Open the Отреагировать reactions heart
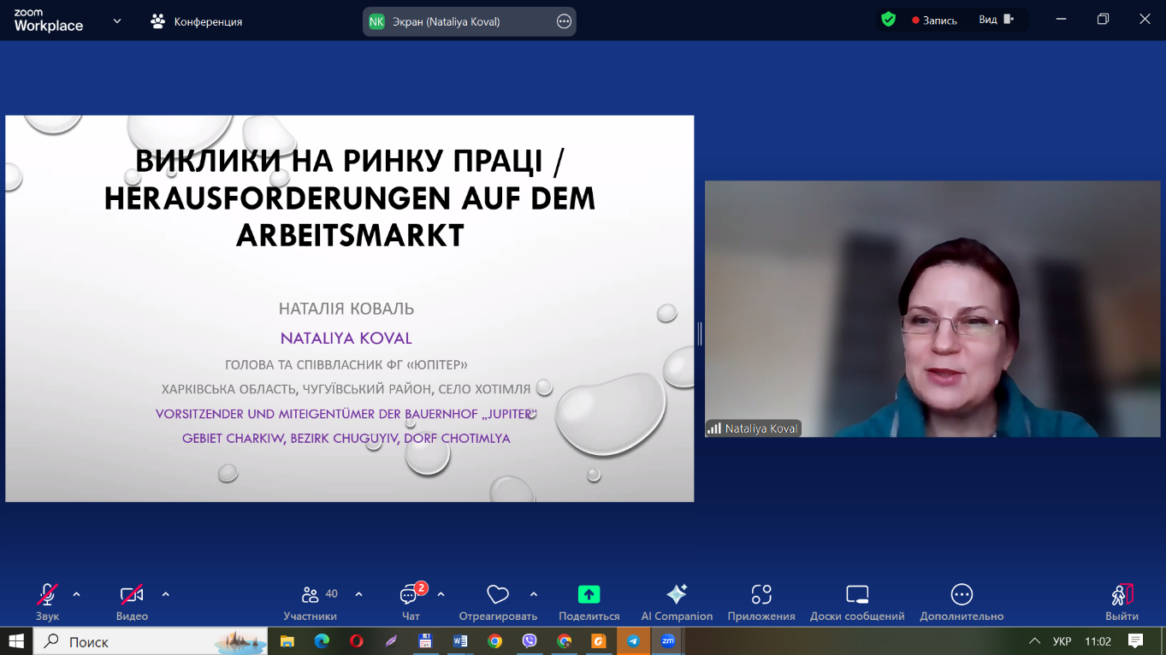Screen dimensions: 1166x655 (498, 601)
